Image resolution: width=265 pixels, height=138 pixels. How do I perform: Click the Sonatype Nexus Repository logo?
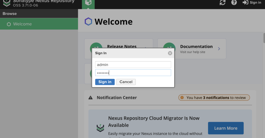tap(7, 3)
